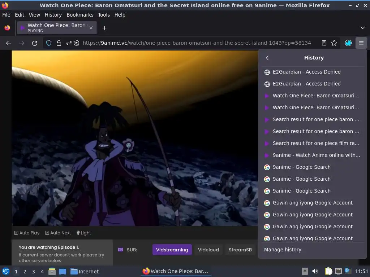Click the video player frame
Screen dimensions: 370x277
click(135, 138)
